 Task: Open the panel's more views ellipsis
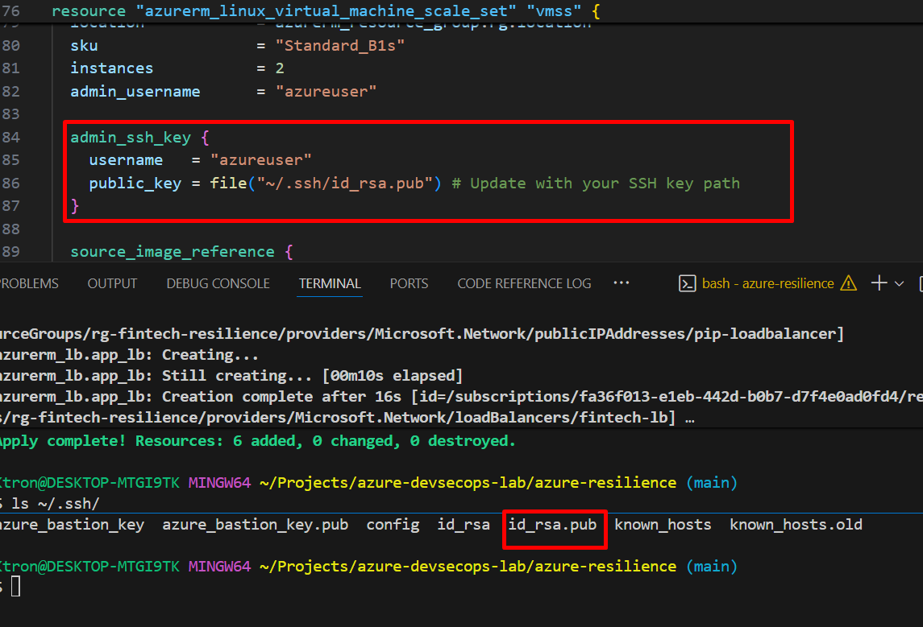(x=621, y=283)
